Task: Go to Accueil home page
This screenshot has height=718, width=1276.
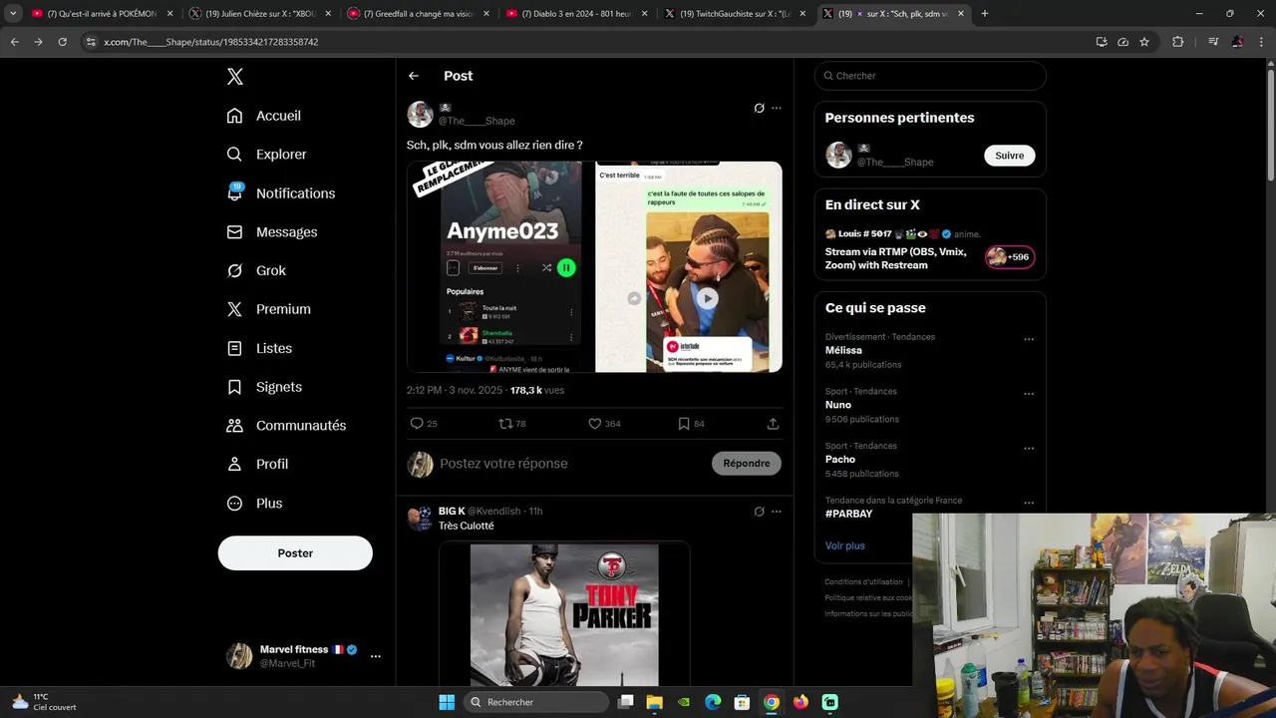Action: (x=264, y=116)
